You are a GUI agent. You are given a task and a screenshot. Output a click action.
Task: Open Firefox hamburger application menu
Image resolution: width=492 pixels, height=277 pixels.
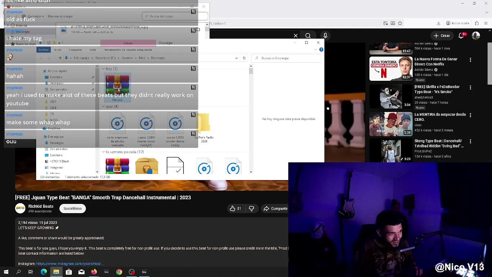click(487, 23)
